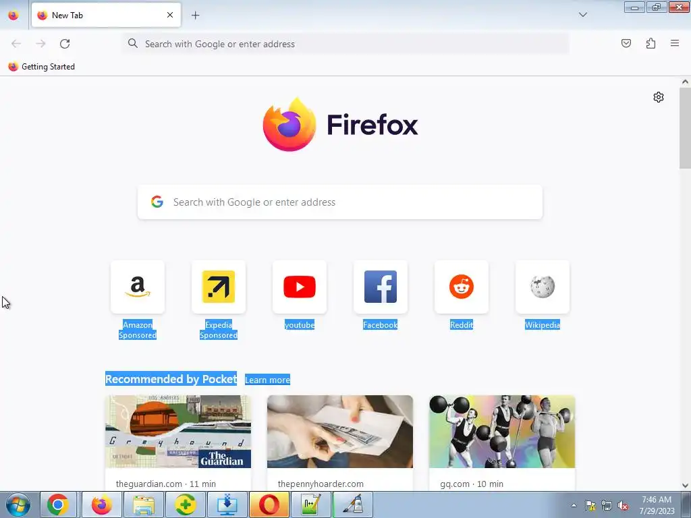The height and width of the screenshot is (518, 691).
Task: Open the Save to Pocket icon
Action: coord(626,43)
